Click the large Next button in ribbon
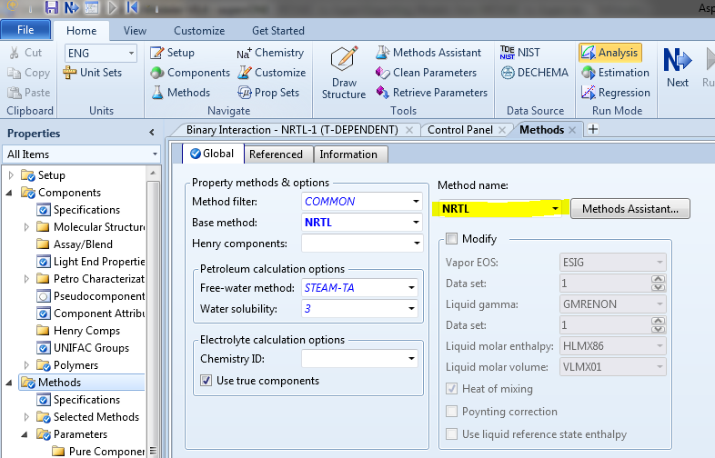715x458 pixels. (678, 67)
